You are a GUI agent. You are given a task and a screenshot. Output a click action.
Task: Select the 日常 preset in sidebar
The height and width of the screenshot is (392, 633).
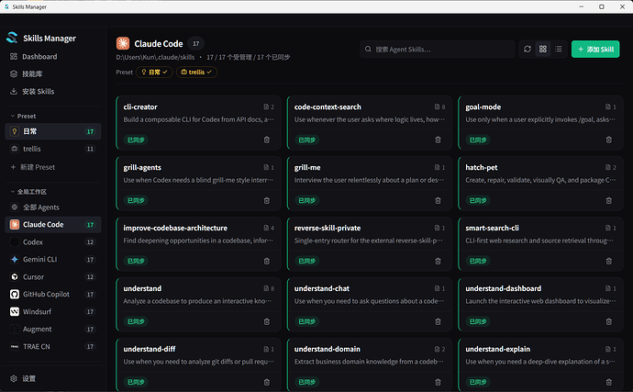[53, 131]
